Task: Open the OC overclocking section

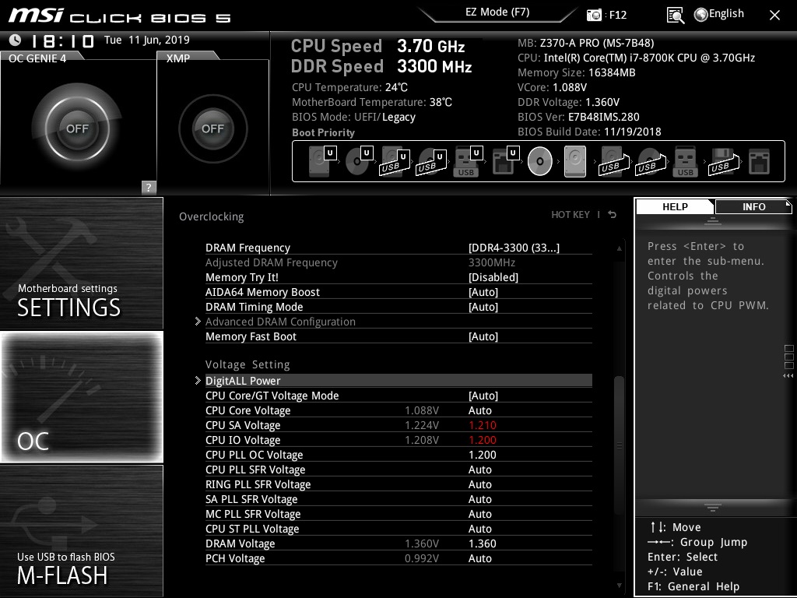Action: pos(81,396)
